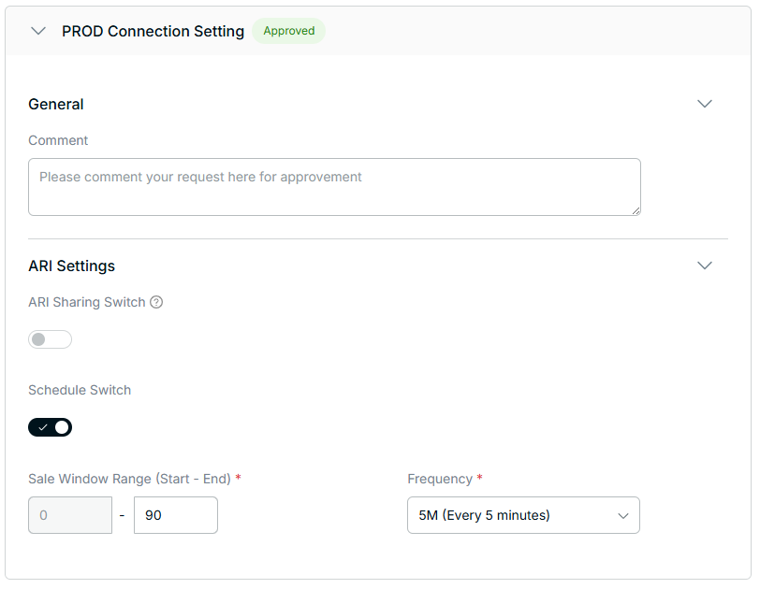760x589 pixels.
Task: Turn off the Schedule Switch toggle
Action: coord(50,427)
